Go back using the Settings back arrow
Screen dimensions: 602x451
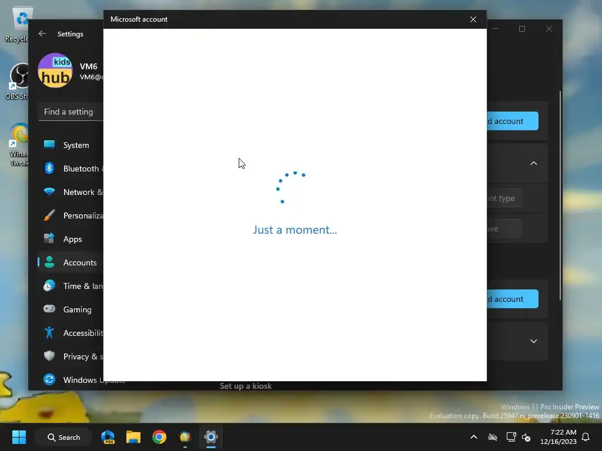[42, 33]
